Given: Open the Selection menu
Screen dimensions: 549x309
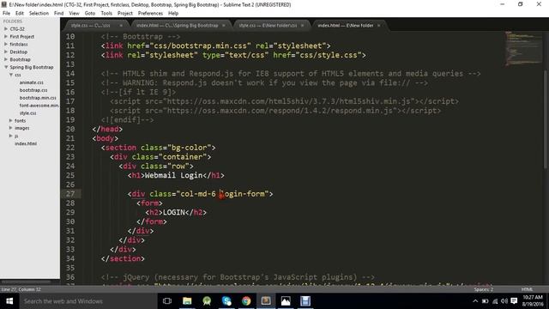Looking at the screenshot, I should pyautogui.click(x=39, y=14).
